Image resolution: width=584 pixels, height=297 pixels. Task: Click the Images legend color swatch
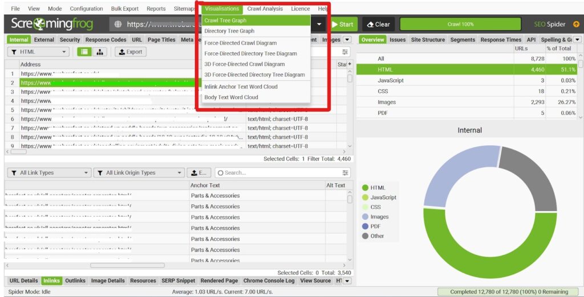(365, 217)
